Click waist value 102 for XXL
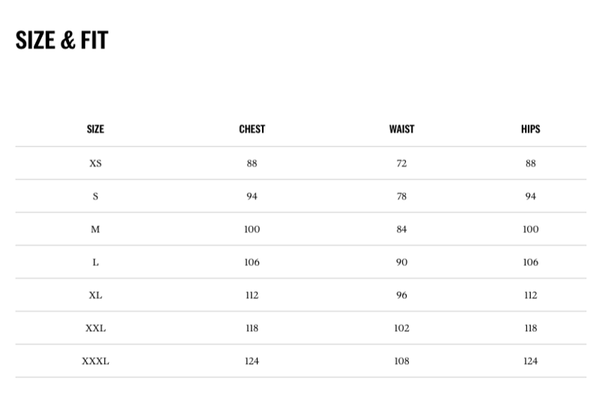The width and height of the screenshot is (599, 405). (401, 328)
